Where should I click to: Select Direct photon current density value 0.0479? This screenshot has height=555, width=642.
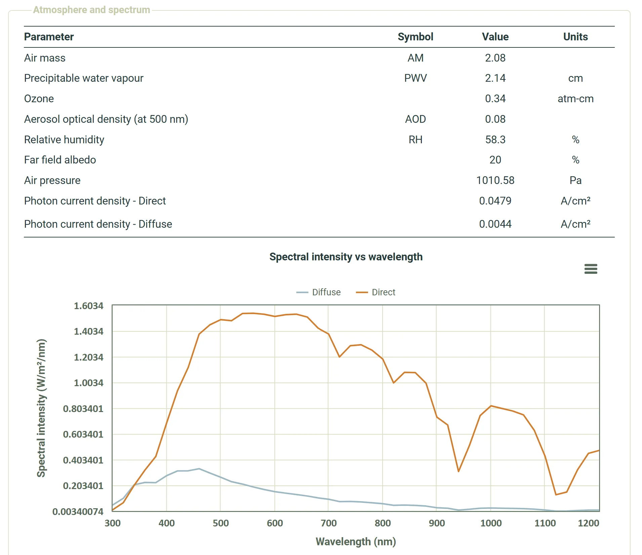[x=495, y=201]
